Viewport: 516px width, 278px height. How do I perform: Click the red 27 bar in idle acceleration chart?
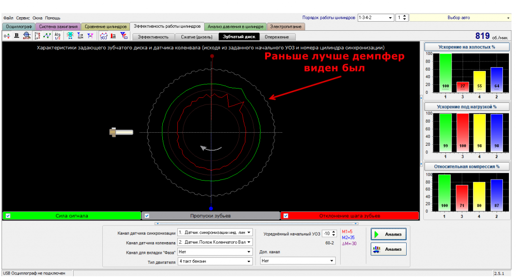point(463,87)
